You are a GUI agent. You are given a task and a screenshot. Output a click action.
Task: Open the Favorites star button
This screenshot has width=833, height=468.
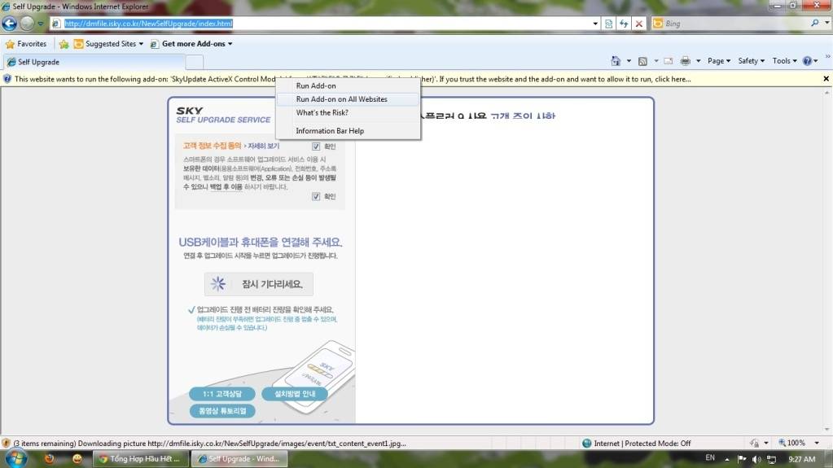(x=25, y=44)
